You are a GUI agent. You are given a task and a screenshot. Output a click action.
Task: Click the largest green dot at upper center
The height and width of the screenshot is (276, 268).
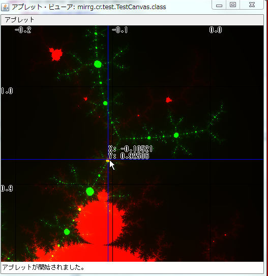[98, 64]
